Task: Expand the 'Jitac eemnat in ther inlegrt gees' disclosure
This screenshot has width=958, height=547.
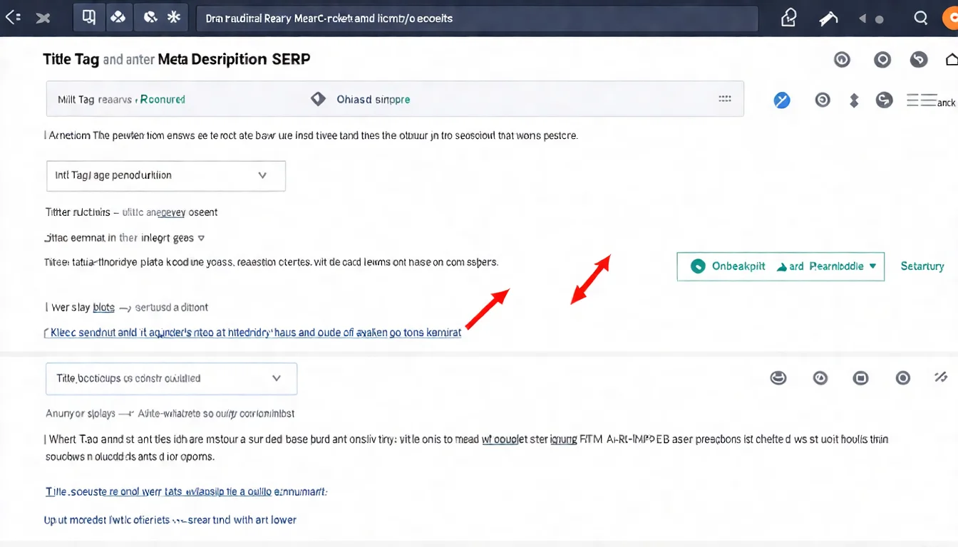Action: pos(201,239)
